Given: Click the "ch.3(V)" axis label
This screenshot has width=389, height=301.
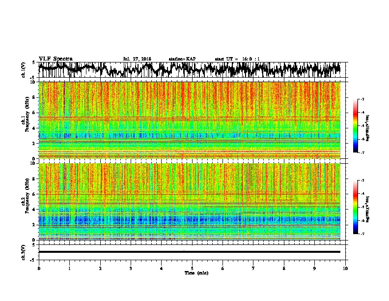Looking at the screenshot, I should click(x=24, y=252).
